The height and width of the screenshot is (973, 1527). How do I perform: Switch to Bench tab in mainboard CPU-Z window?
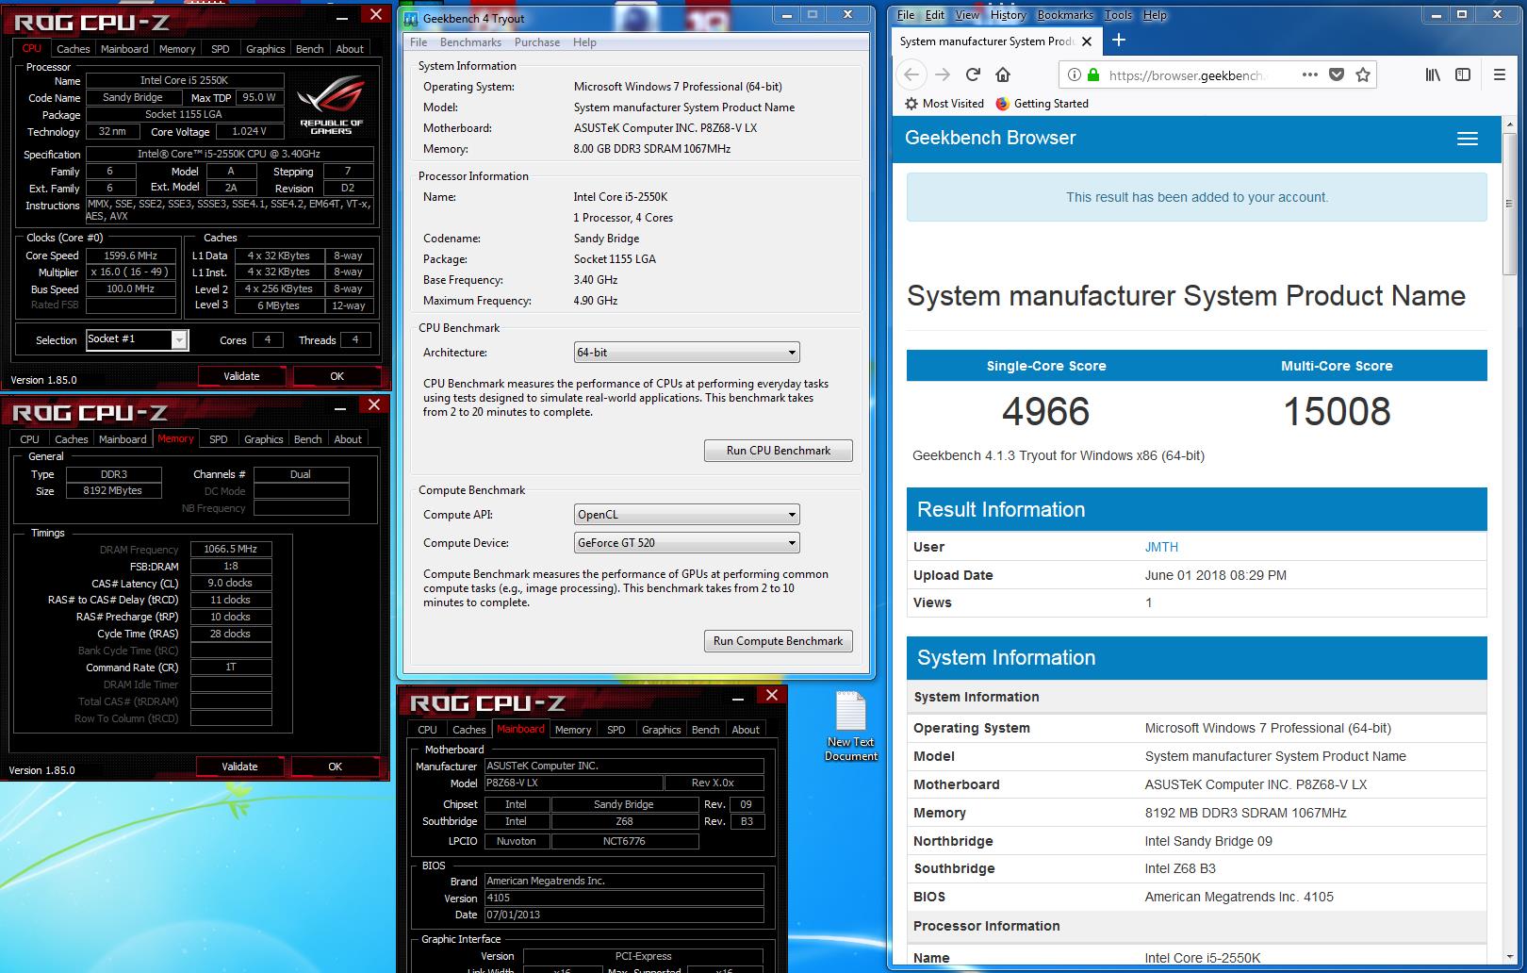coord(705,730)
